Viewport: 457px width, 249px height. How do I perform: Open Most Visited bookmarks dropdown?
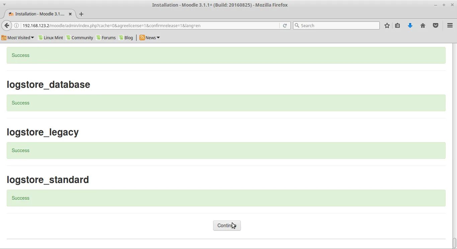[x=18, y=38]
